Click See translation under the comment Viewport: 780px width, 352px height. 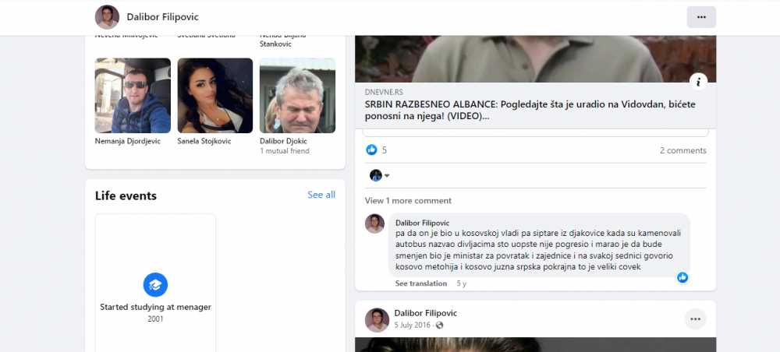421,283
